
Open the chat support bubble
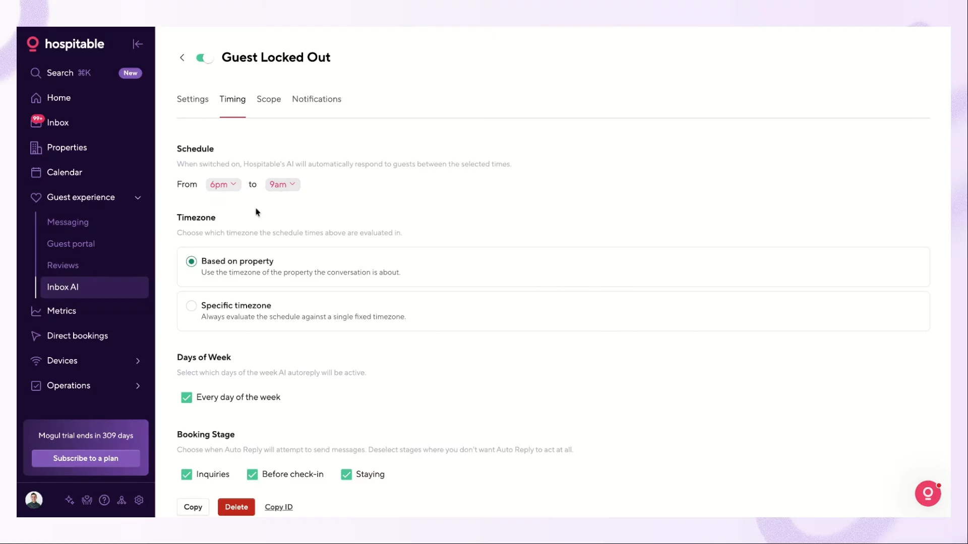click(x=928, y=494)
